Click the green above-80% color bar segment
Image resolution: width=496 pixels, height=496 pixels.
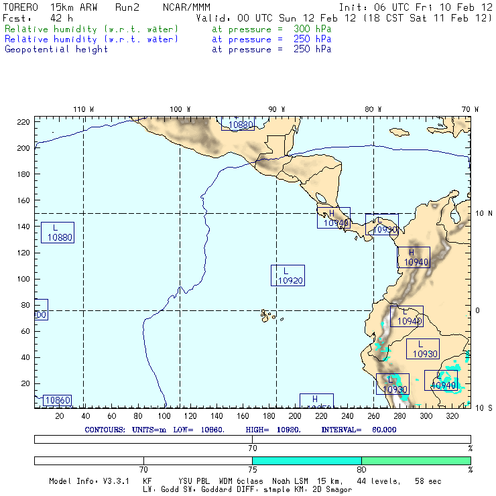click(x=416, y=460)
